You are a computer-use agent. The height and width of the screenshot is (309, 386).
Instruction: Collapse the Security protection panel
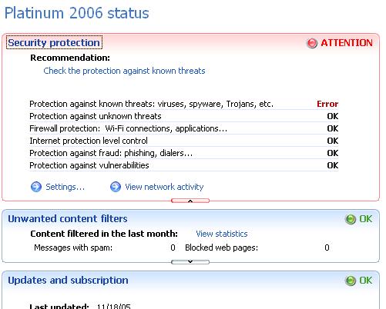pos(190,201)
